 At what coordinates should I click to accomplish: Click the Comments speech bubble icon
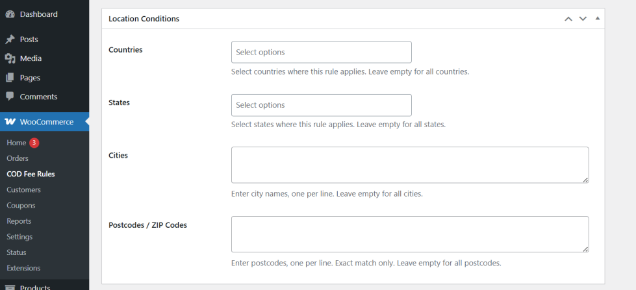[10, 97]
